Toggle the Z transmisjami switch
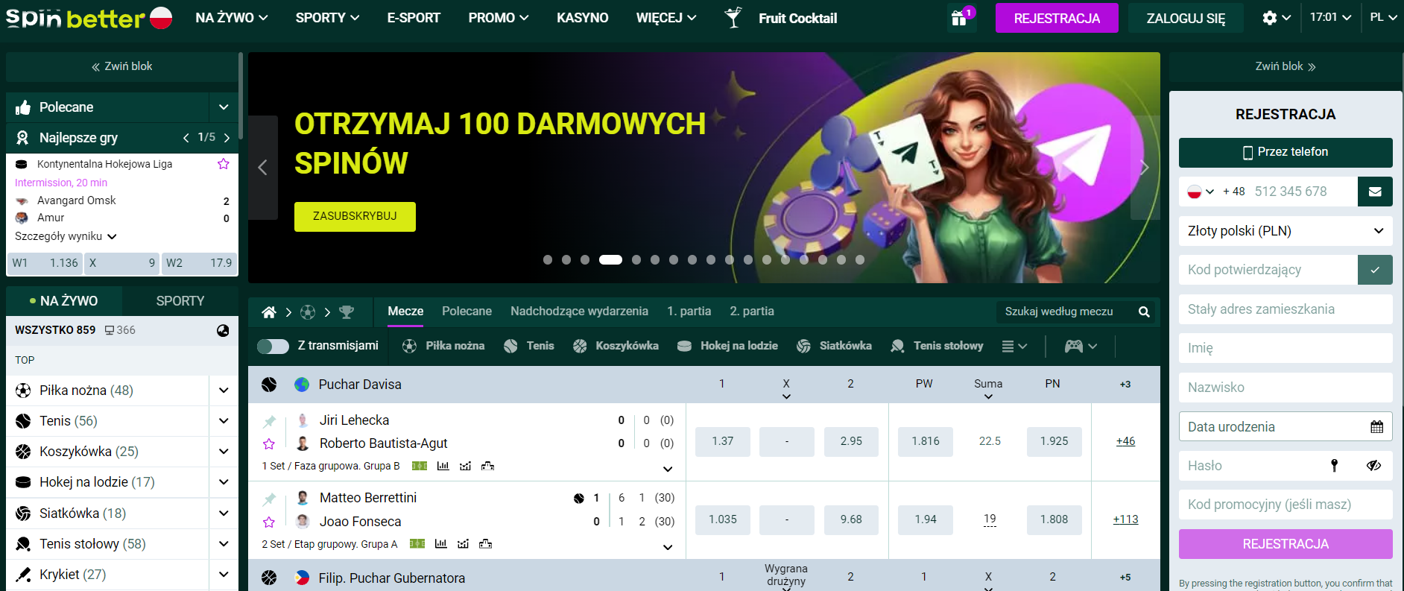 tap(273, 346)
